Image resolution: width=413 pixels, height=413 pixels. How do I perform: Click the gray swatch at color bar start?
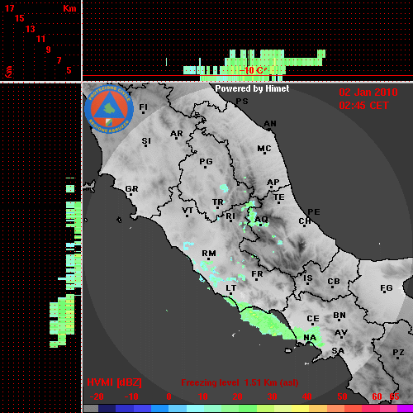pos(91,408)
